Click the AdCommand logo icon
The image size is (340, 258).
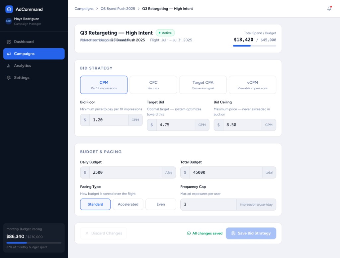[x=9, y=9]
